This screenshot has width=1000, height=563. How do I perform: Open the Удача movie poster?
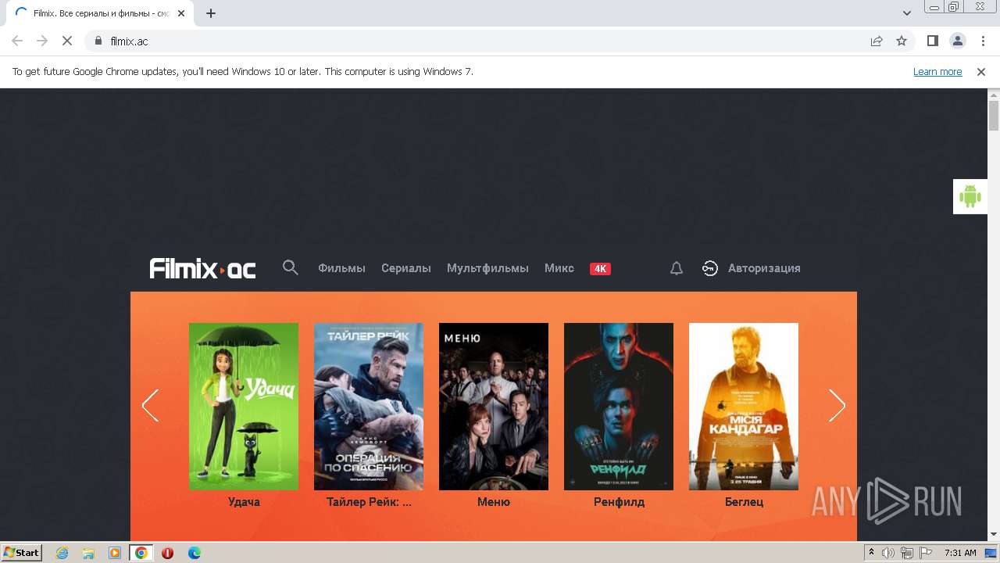click(244, 407)
